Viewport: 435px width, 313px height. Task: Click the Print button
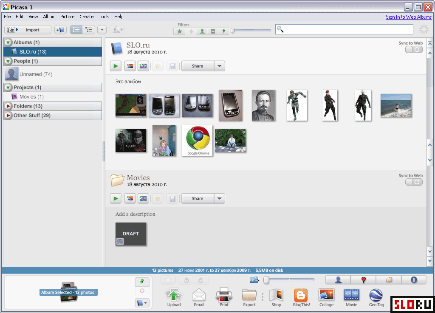click(x=224, y=297)
